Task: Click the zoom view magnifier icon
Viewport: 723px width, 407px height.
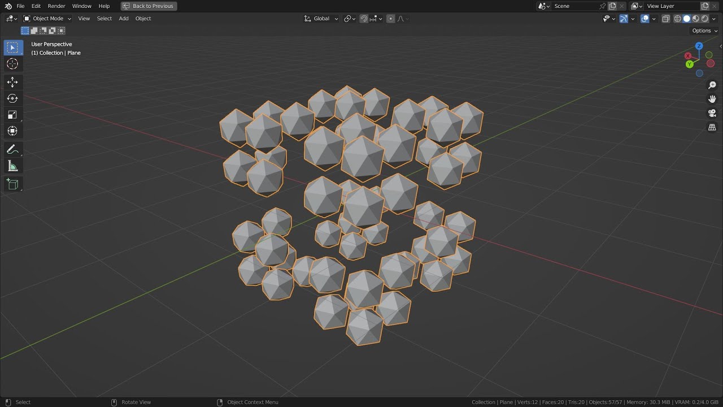Action: click(x=712, y=85)
